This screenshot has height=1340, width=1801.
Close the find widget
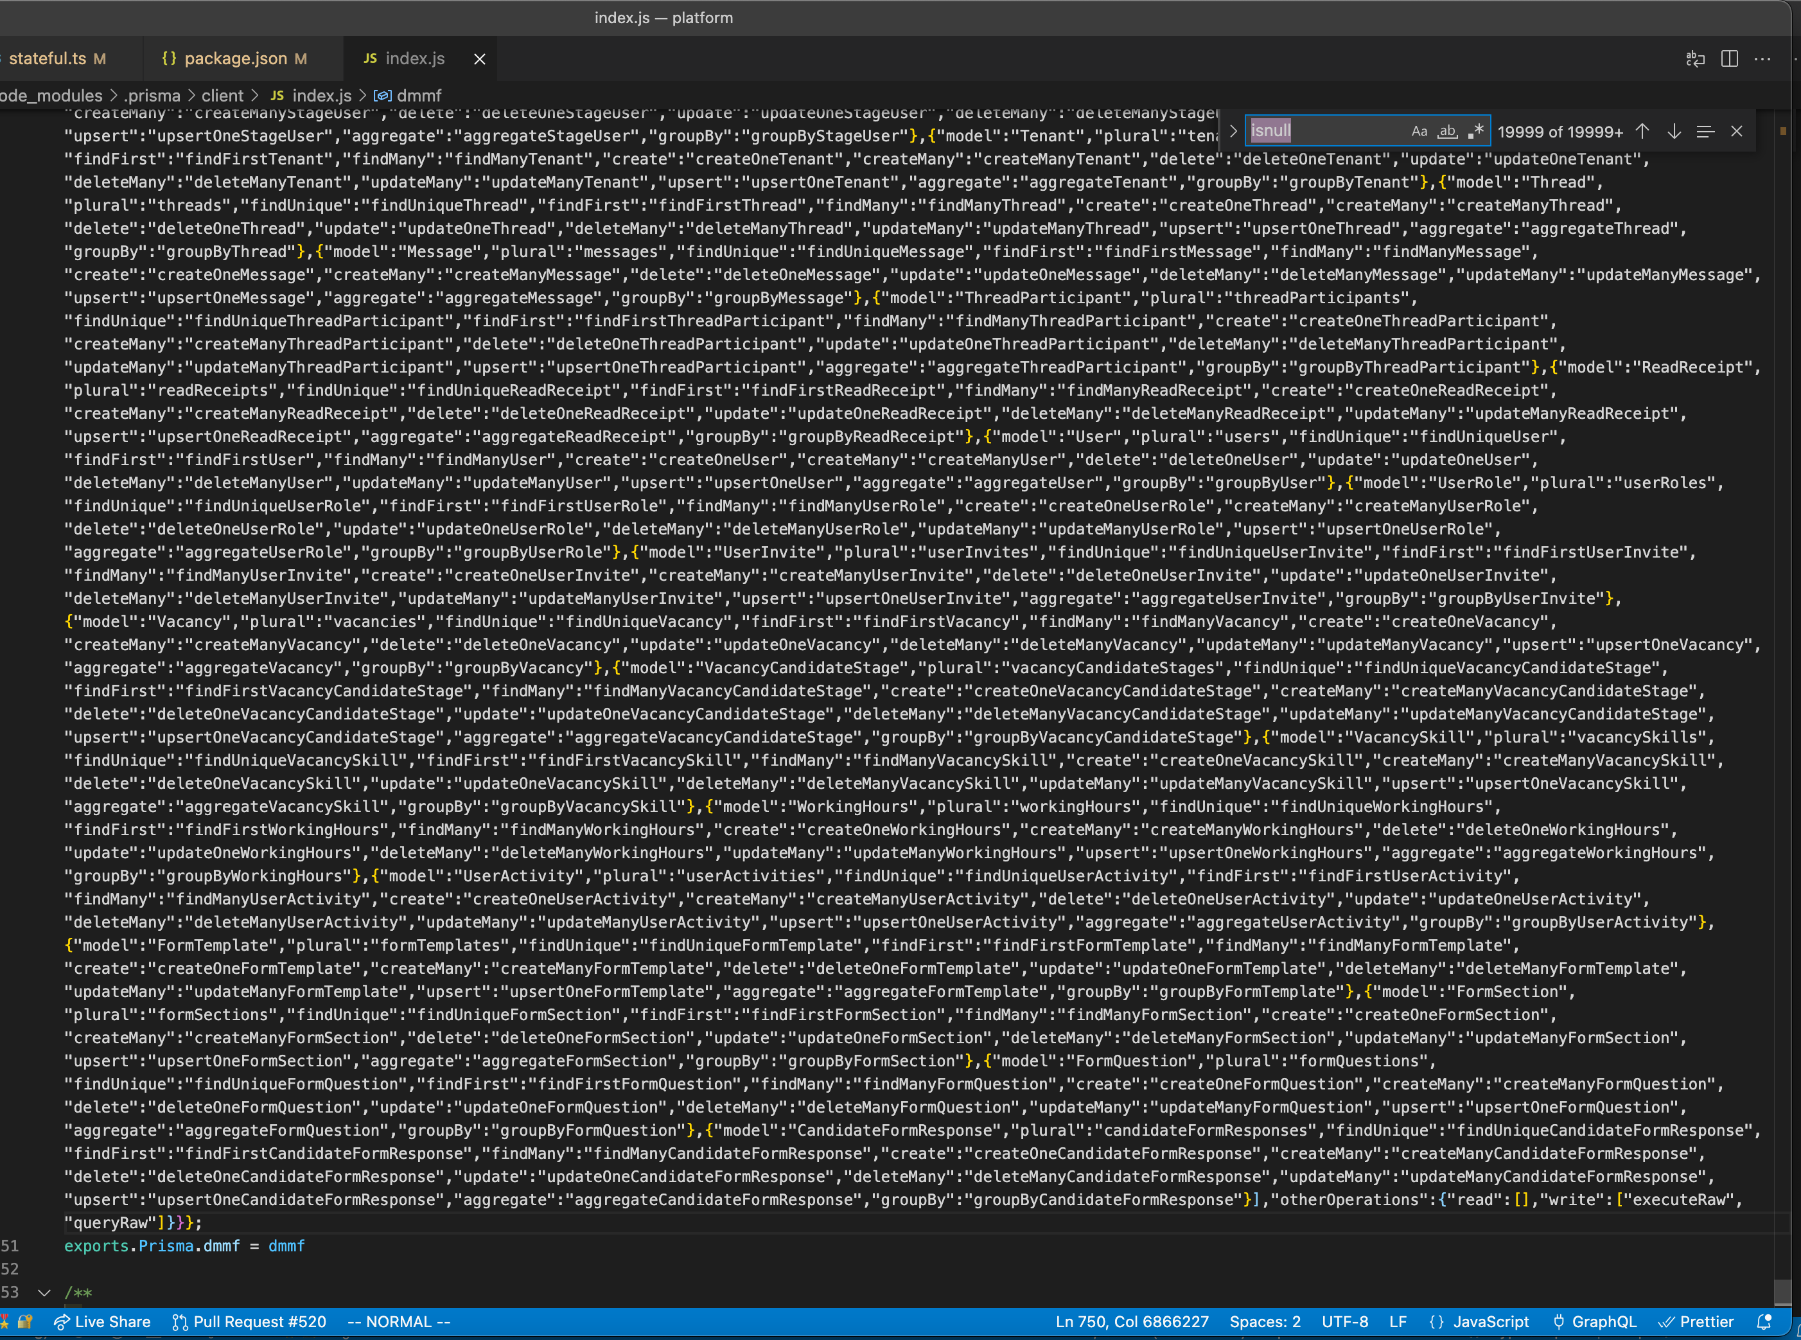pyautogui.click(x=1736, y=132)
